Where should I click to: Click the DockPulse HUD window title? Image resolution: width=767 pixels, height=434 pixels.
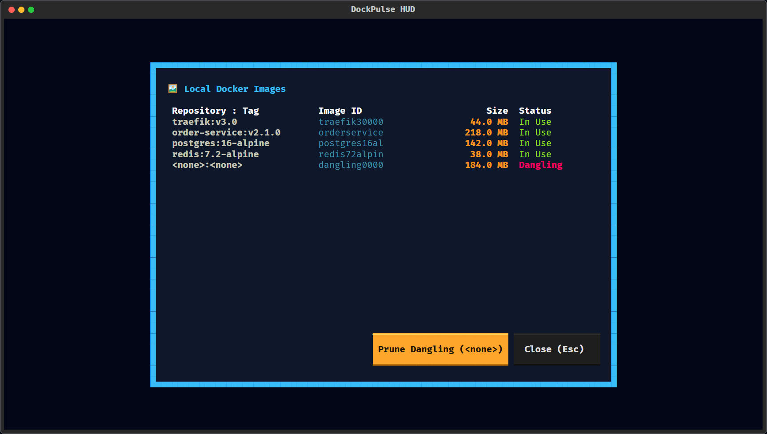click(x=383, y=9)
